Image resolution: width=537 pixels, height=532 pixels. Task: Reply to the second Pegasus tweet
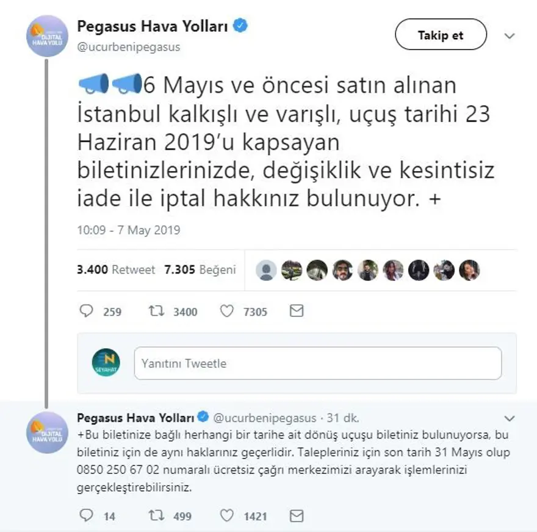pos(87,516)
